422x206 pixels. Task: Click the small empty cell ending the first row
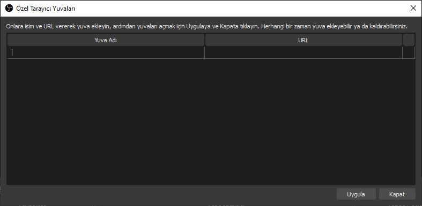(409, 52)
